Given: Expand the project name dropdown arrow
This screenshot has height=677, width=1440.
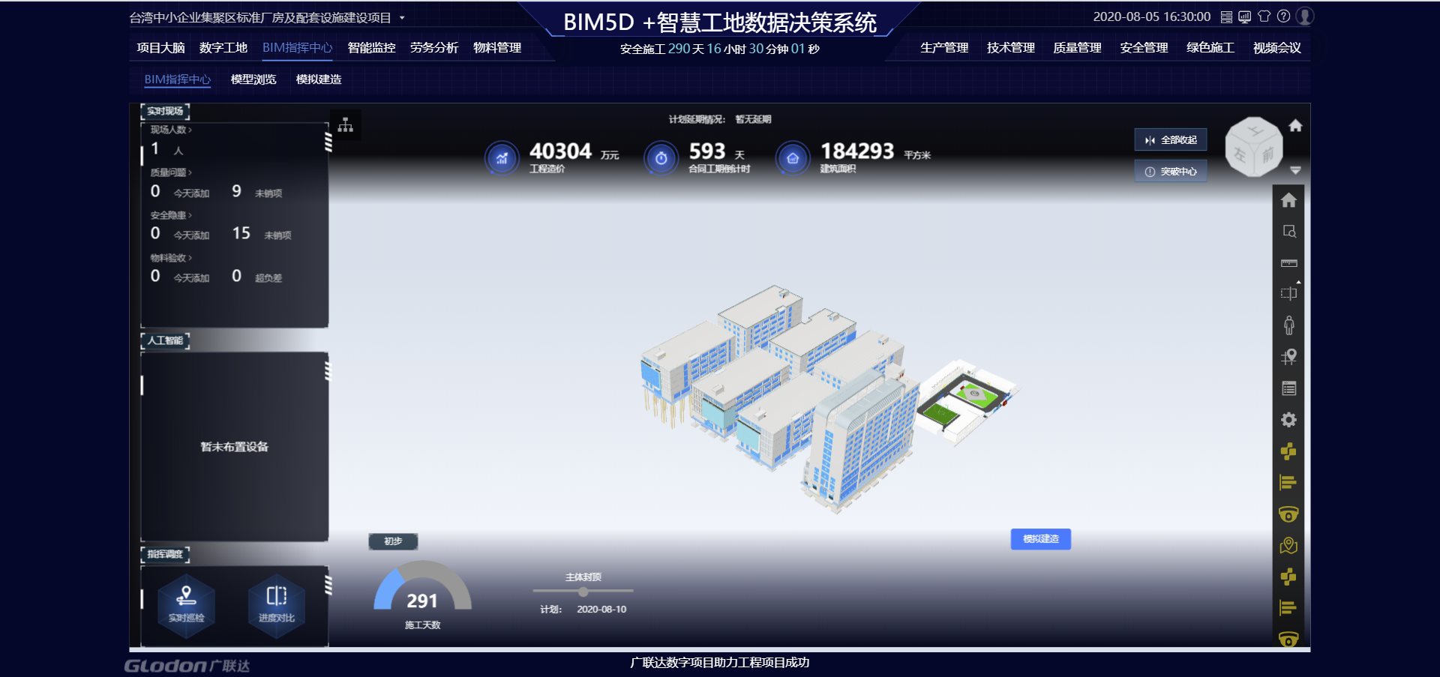Looking at the screenshot, I should click(x=402, y=18).
